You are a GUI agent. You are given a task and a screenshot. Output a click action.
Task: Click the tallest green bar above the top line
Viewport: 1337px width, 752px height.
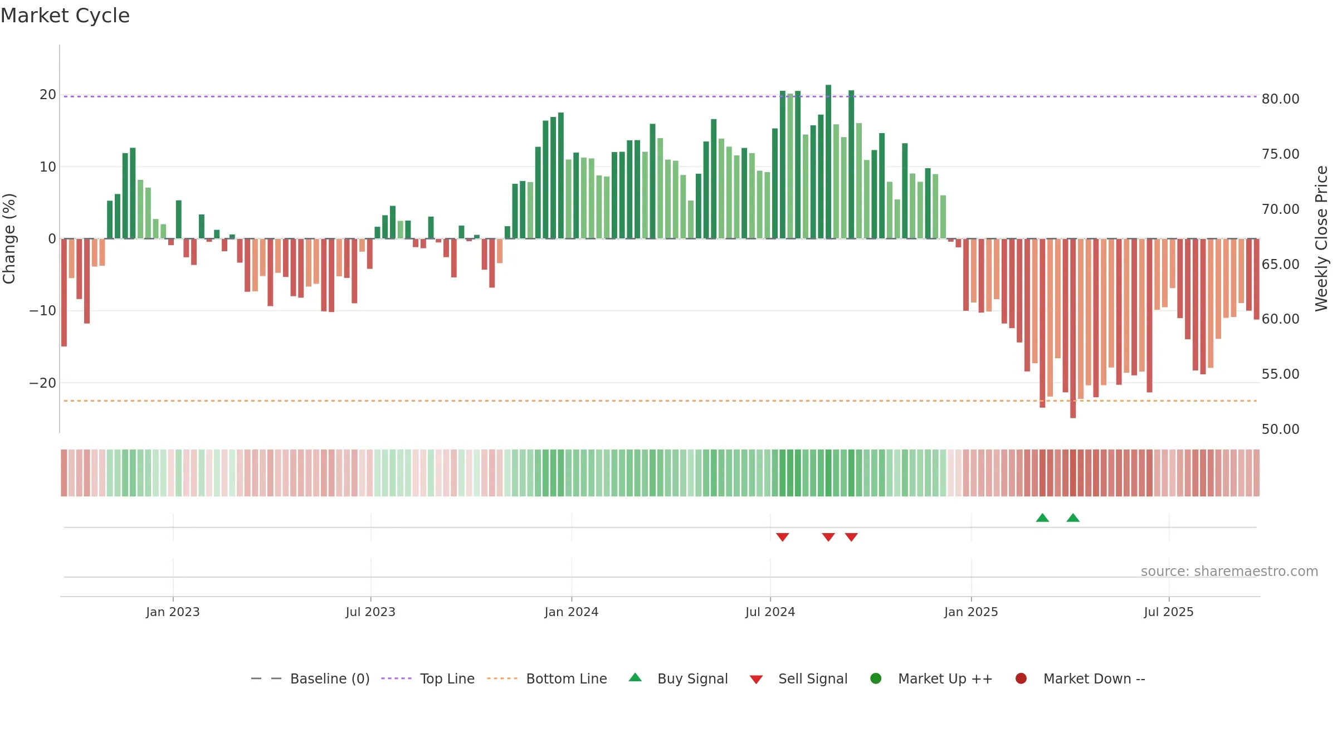(828, 162)
